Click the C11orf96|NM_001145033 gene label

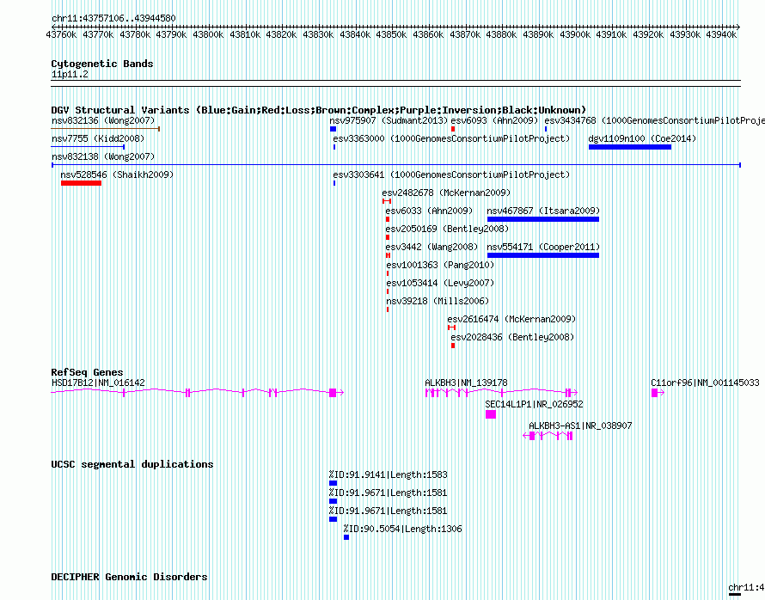[x=705, y=383]
